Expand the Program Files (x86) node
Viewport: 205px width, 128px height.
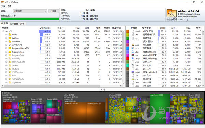coord(6,48)
